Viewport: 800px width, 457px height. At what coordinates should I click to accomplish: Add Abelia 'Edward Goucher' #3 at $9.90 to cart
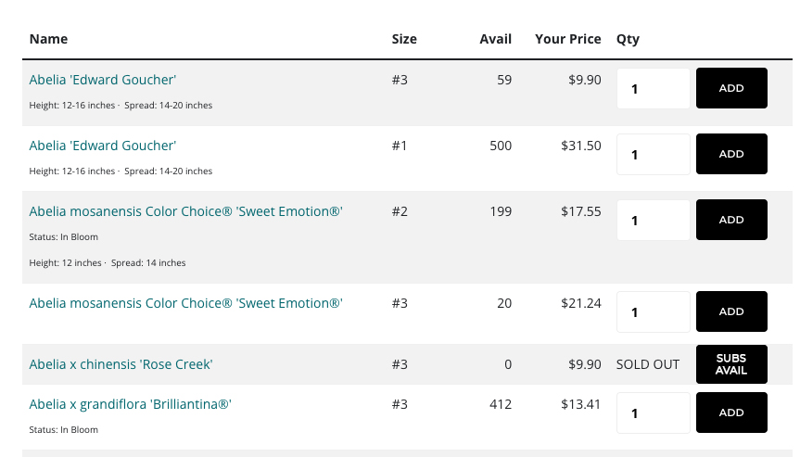point(731,88)
